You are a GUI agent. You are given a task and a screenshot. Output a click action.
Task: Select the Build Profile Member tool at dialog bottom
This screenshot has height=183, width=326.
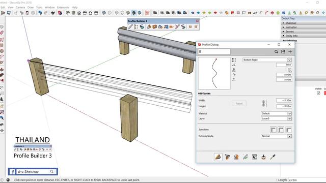pos(218,157)
